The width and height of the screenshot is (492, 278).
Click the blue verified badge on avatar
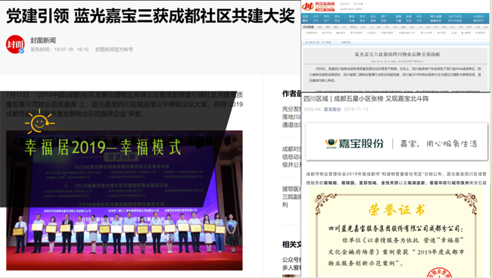coord(22,52)
